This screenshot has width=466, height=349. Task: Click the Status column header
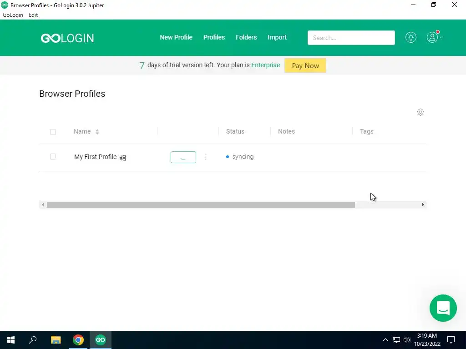pyautogui.click(x=235, y=131)
